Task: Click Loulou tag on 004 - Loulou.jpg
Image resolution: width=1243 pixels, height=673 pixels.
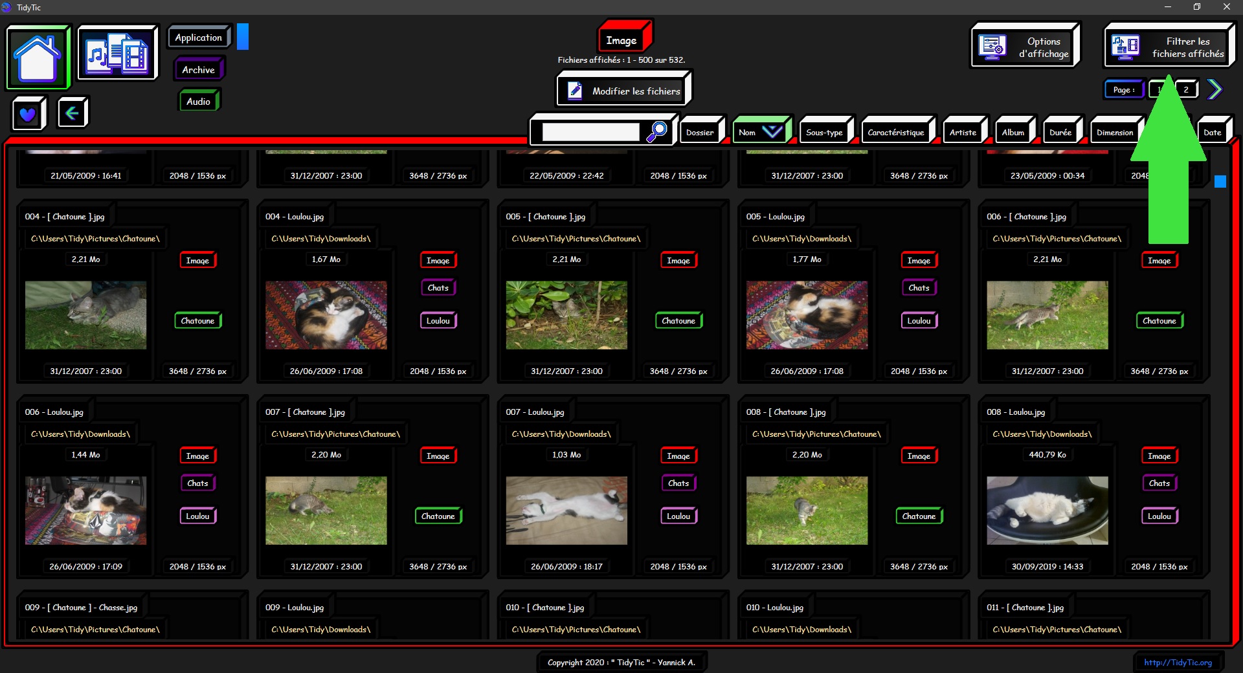Action: pos(438,320)
